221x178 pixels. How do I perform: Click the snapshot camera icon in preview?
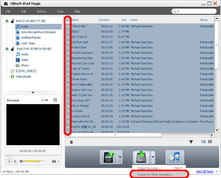(x=54, y=161)
